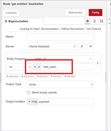The height and width of the screenshot is (131, 111).
Task: Open msg. type selector for output location
Action: pyautogui.click(x=33, y=102)
